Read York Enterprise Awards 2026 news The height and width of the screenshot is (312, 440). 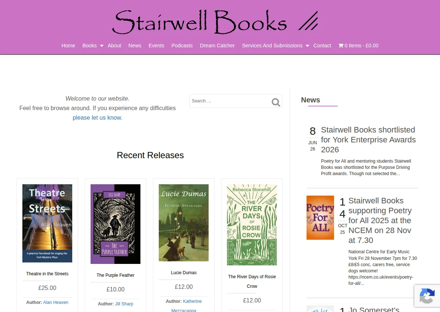click(368, 139)
